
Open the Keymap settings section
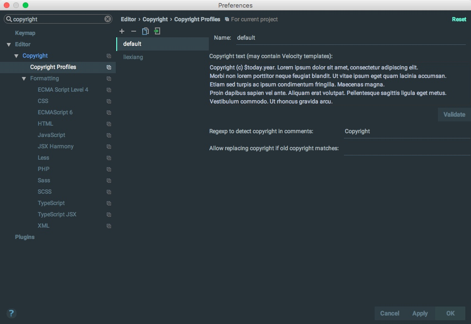(25, 33)
